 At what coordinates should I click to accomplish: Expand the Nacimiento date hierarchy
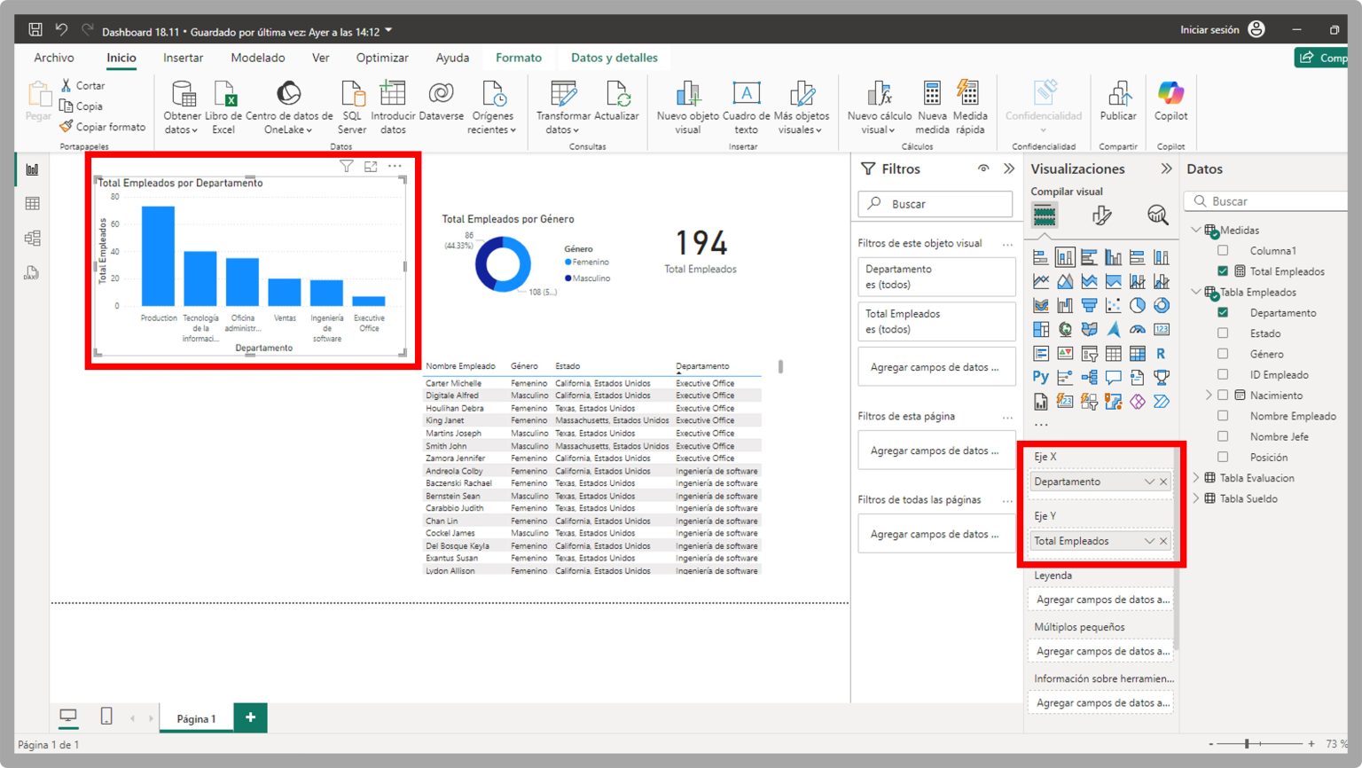point(1207,395)
